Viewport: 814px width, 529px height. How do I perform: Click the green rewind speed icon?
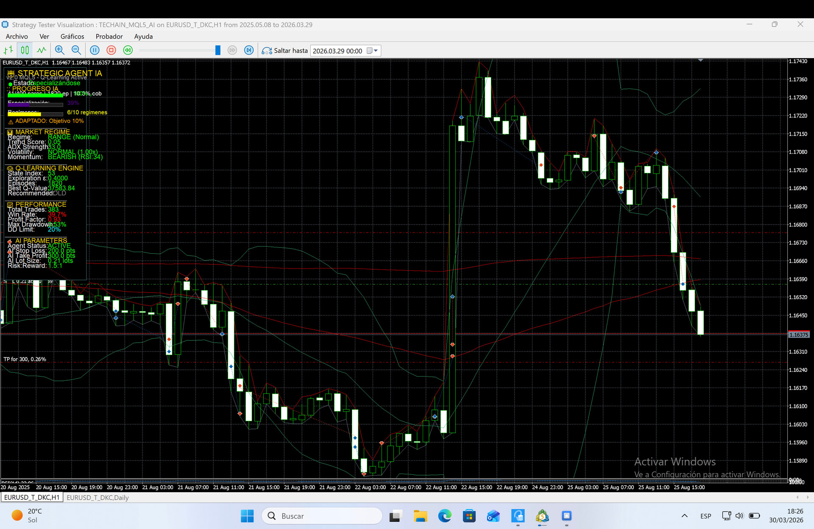point(128,50)
